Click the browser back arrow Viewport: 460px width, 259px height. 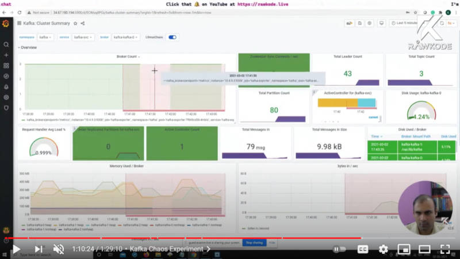4,13
